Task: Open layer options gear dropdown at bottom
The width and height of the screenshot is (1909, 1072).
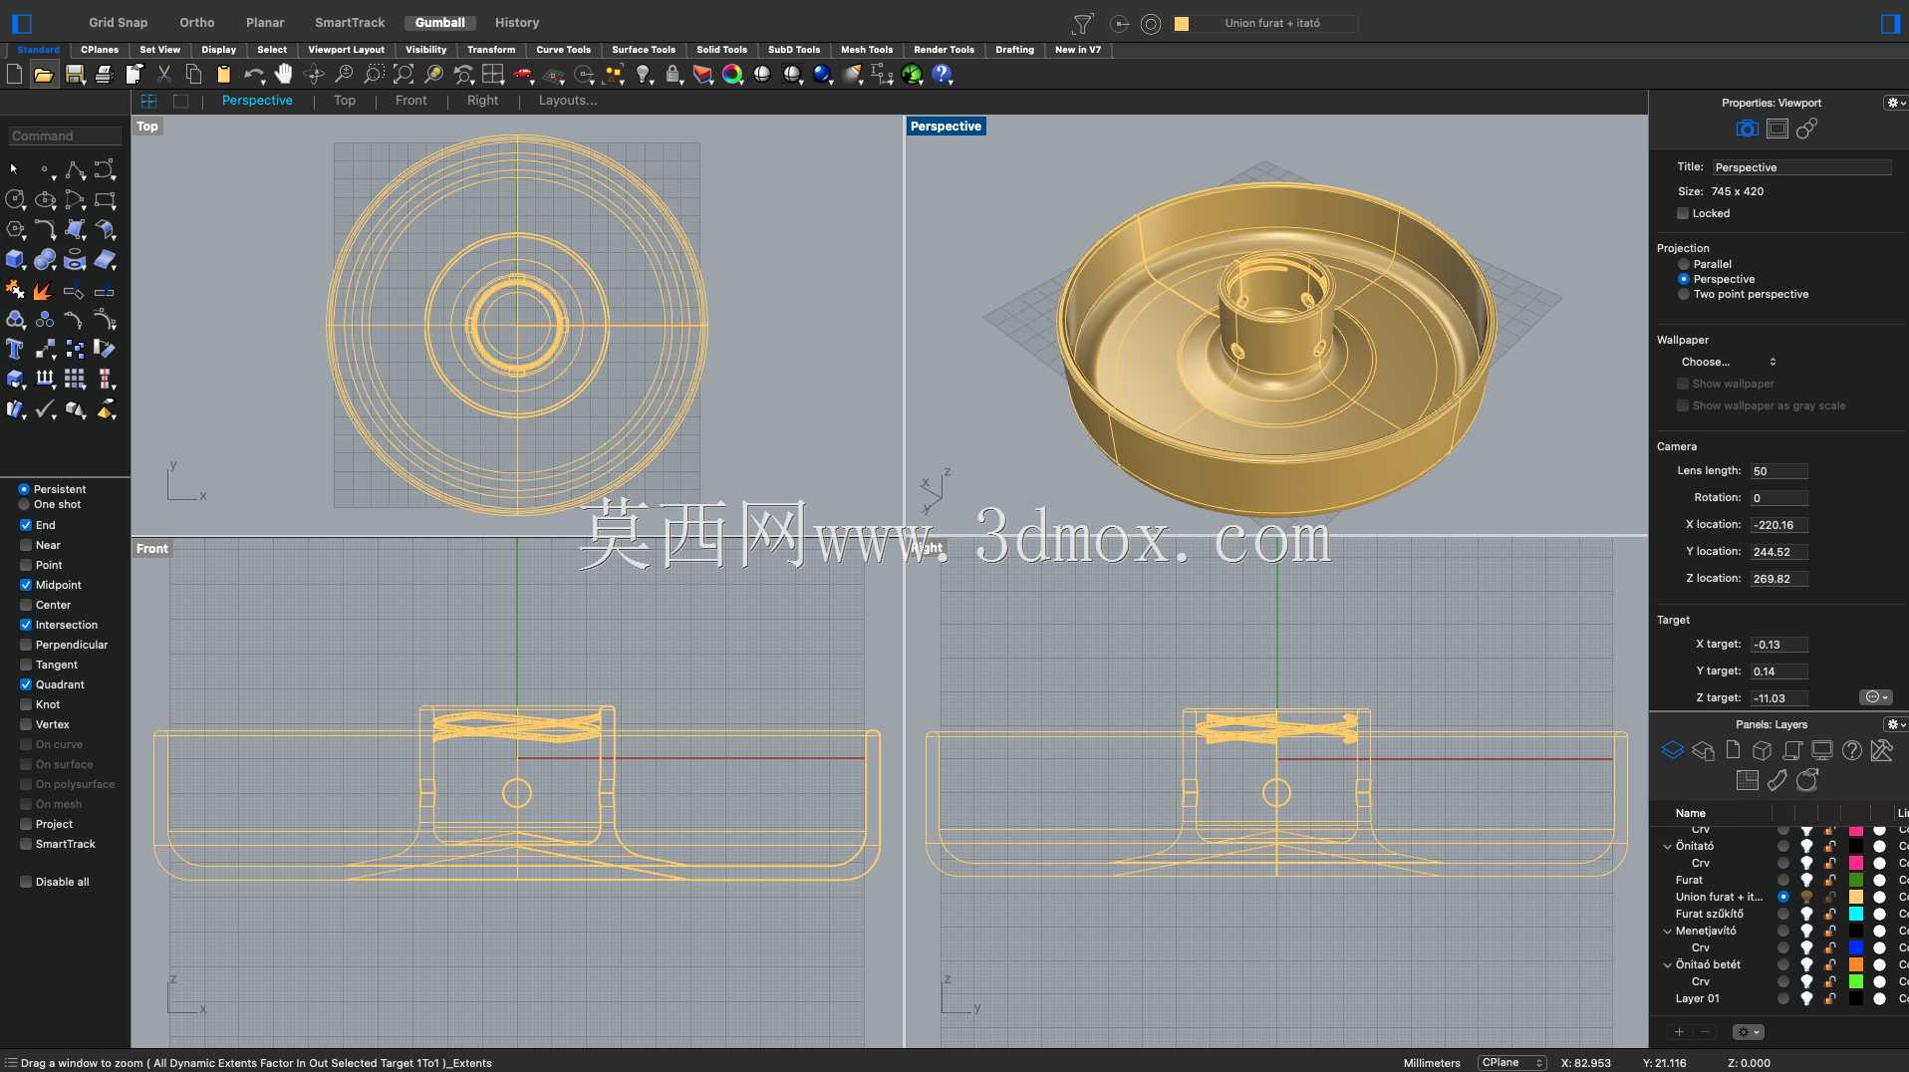Action: tap(1748, 1032)
